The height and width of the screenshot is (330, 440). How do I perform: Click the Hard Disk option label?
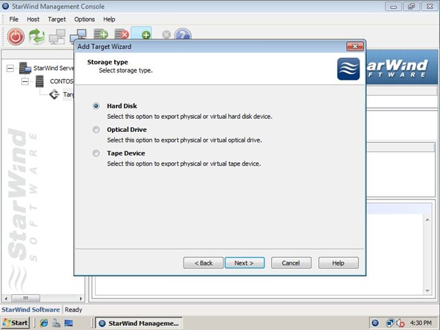pos(122,106)
